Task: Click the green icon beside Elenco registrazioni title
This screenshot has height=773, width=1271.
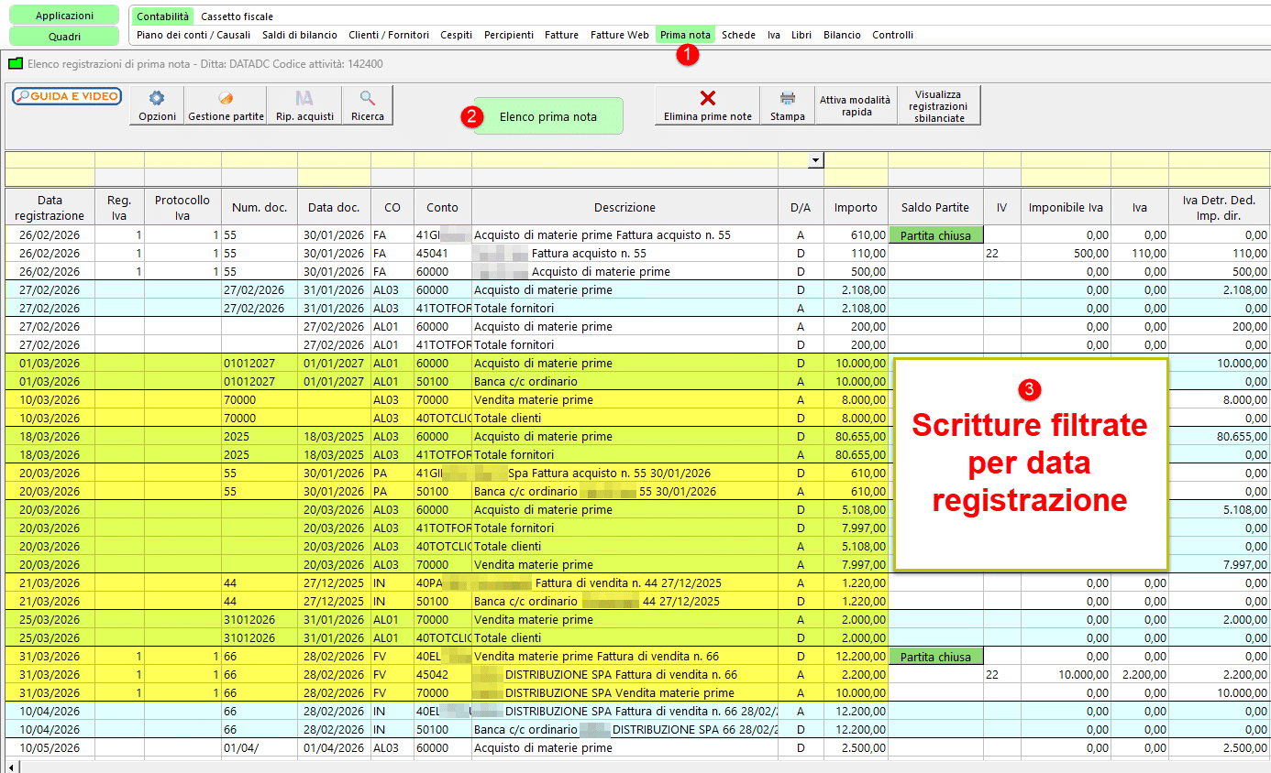Action: coord(16,64)
